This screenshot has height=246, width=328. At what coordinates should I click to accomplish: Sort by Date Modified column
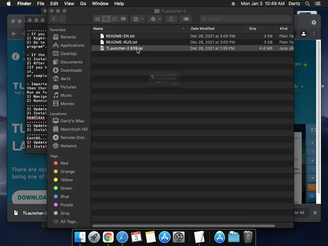(x=216, y=29)
